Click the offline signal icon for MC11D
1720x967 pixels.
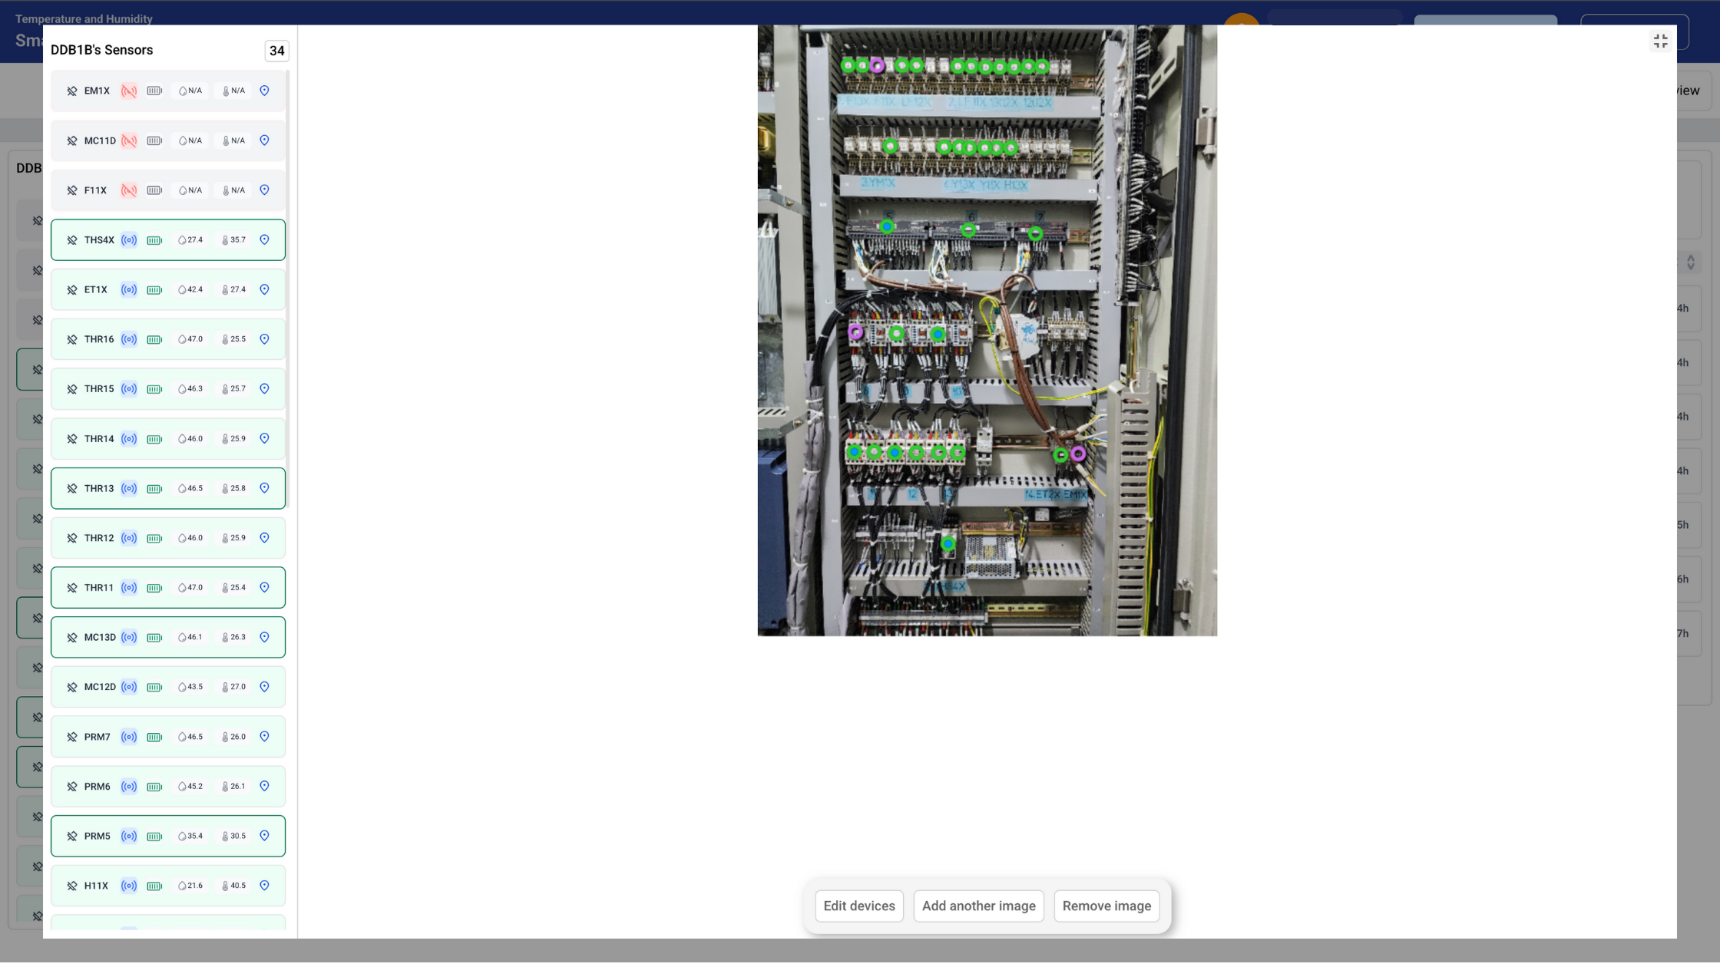pos(129,141)
